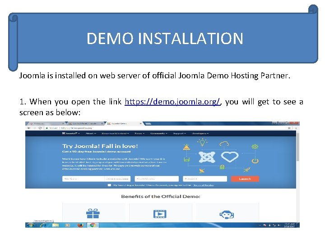Click the Email Address input field

click(157, 179)
